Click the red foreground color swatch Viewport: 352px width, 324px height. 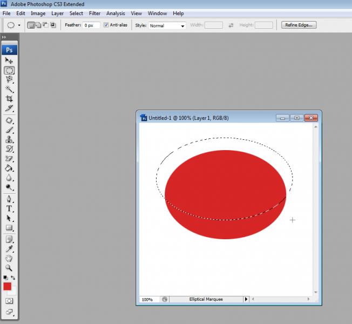tap(7, 286)
